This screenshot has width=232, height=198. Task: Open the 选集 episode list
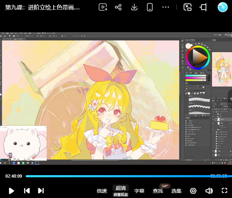click(176, 191)
